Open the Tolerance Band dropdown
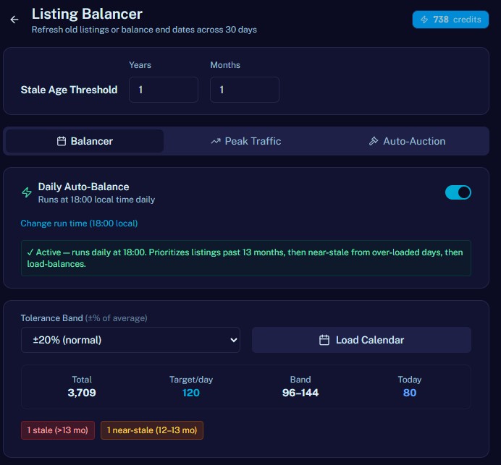 (x=130, y=340)
